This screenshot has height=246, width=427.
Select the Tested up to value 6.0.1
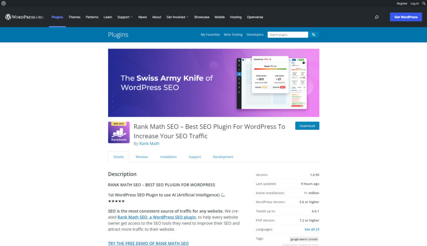(x=315, y=211)
